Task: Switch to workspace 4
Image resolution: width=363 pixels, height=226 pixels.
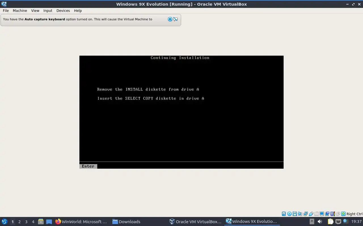Action: click(x=33, y=221)
